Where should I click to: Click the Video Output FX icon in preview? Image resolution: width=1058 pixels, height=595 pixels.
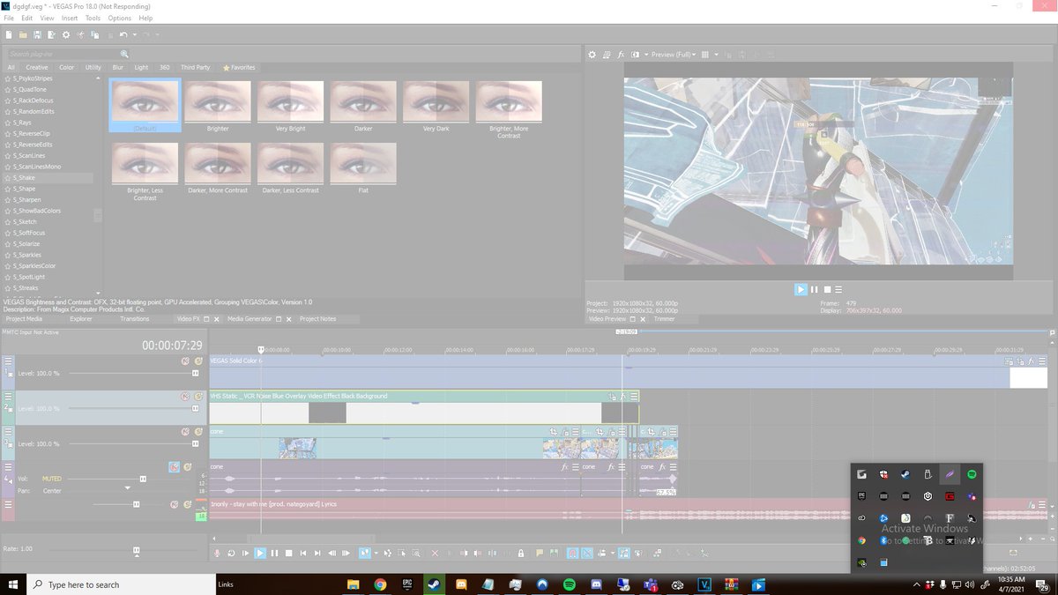pos(621,55)
